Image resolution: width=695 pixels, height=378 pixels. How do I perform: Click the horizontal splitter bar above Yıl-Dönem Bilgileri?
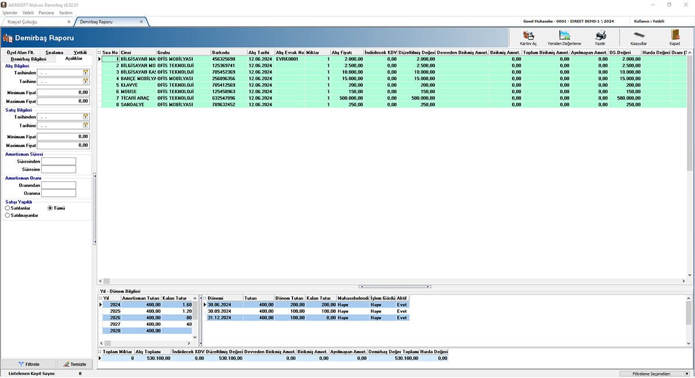coord(394,287)
